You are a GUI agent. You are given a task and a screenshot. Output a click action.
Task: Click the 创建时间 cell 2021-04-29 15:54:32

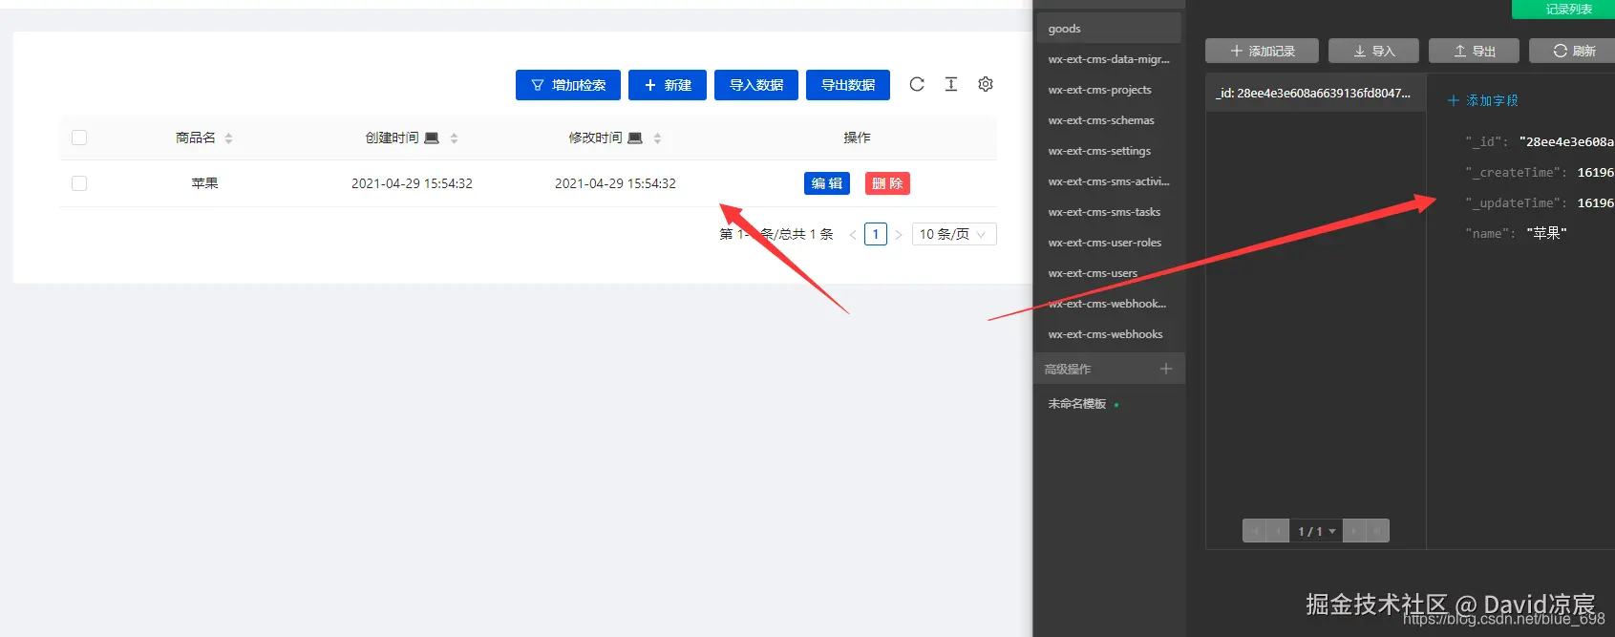[x=412, y=183]
